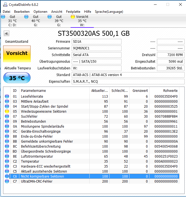186x197 pixels.
Task: Click the Seriennummer field 9QM6NJC1
Action: (97, 48)
